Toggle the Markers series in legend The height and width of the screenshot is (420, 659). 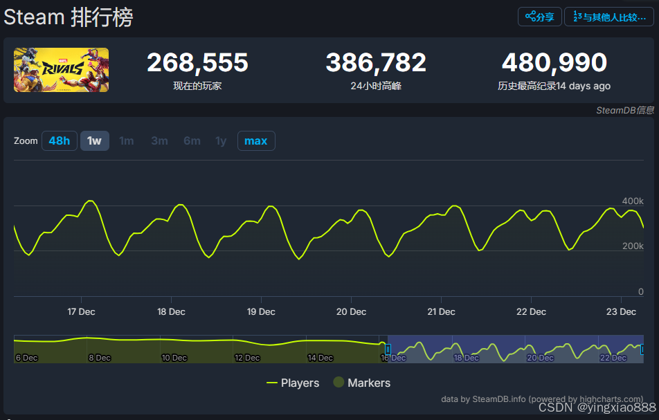click(362, 383)
